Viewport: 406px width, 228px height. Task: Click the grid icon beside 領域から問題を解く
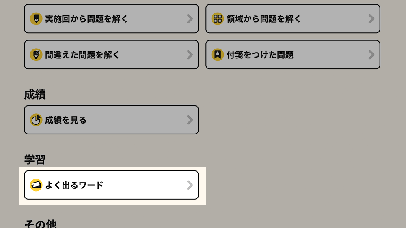[x=218, y=19]
